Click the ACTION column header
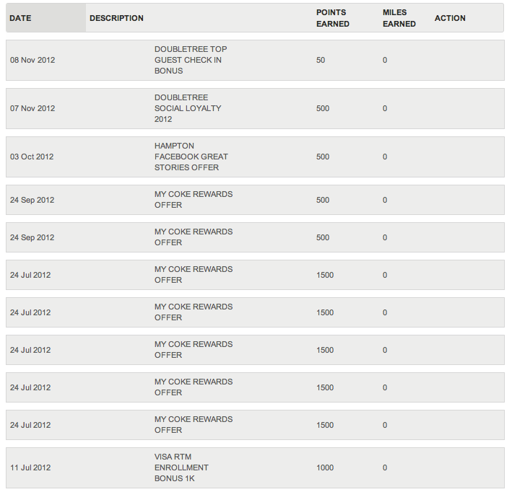The image size is (512, 492). coord(450,18)
